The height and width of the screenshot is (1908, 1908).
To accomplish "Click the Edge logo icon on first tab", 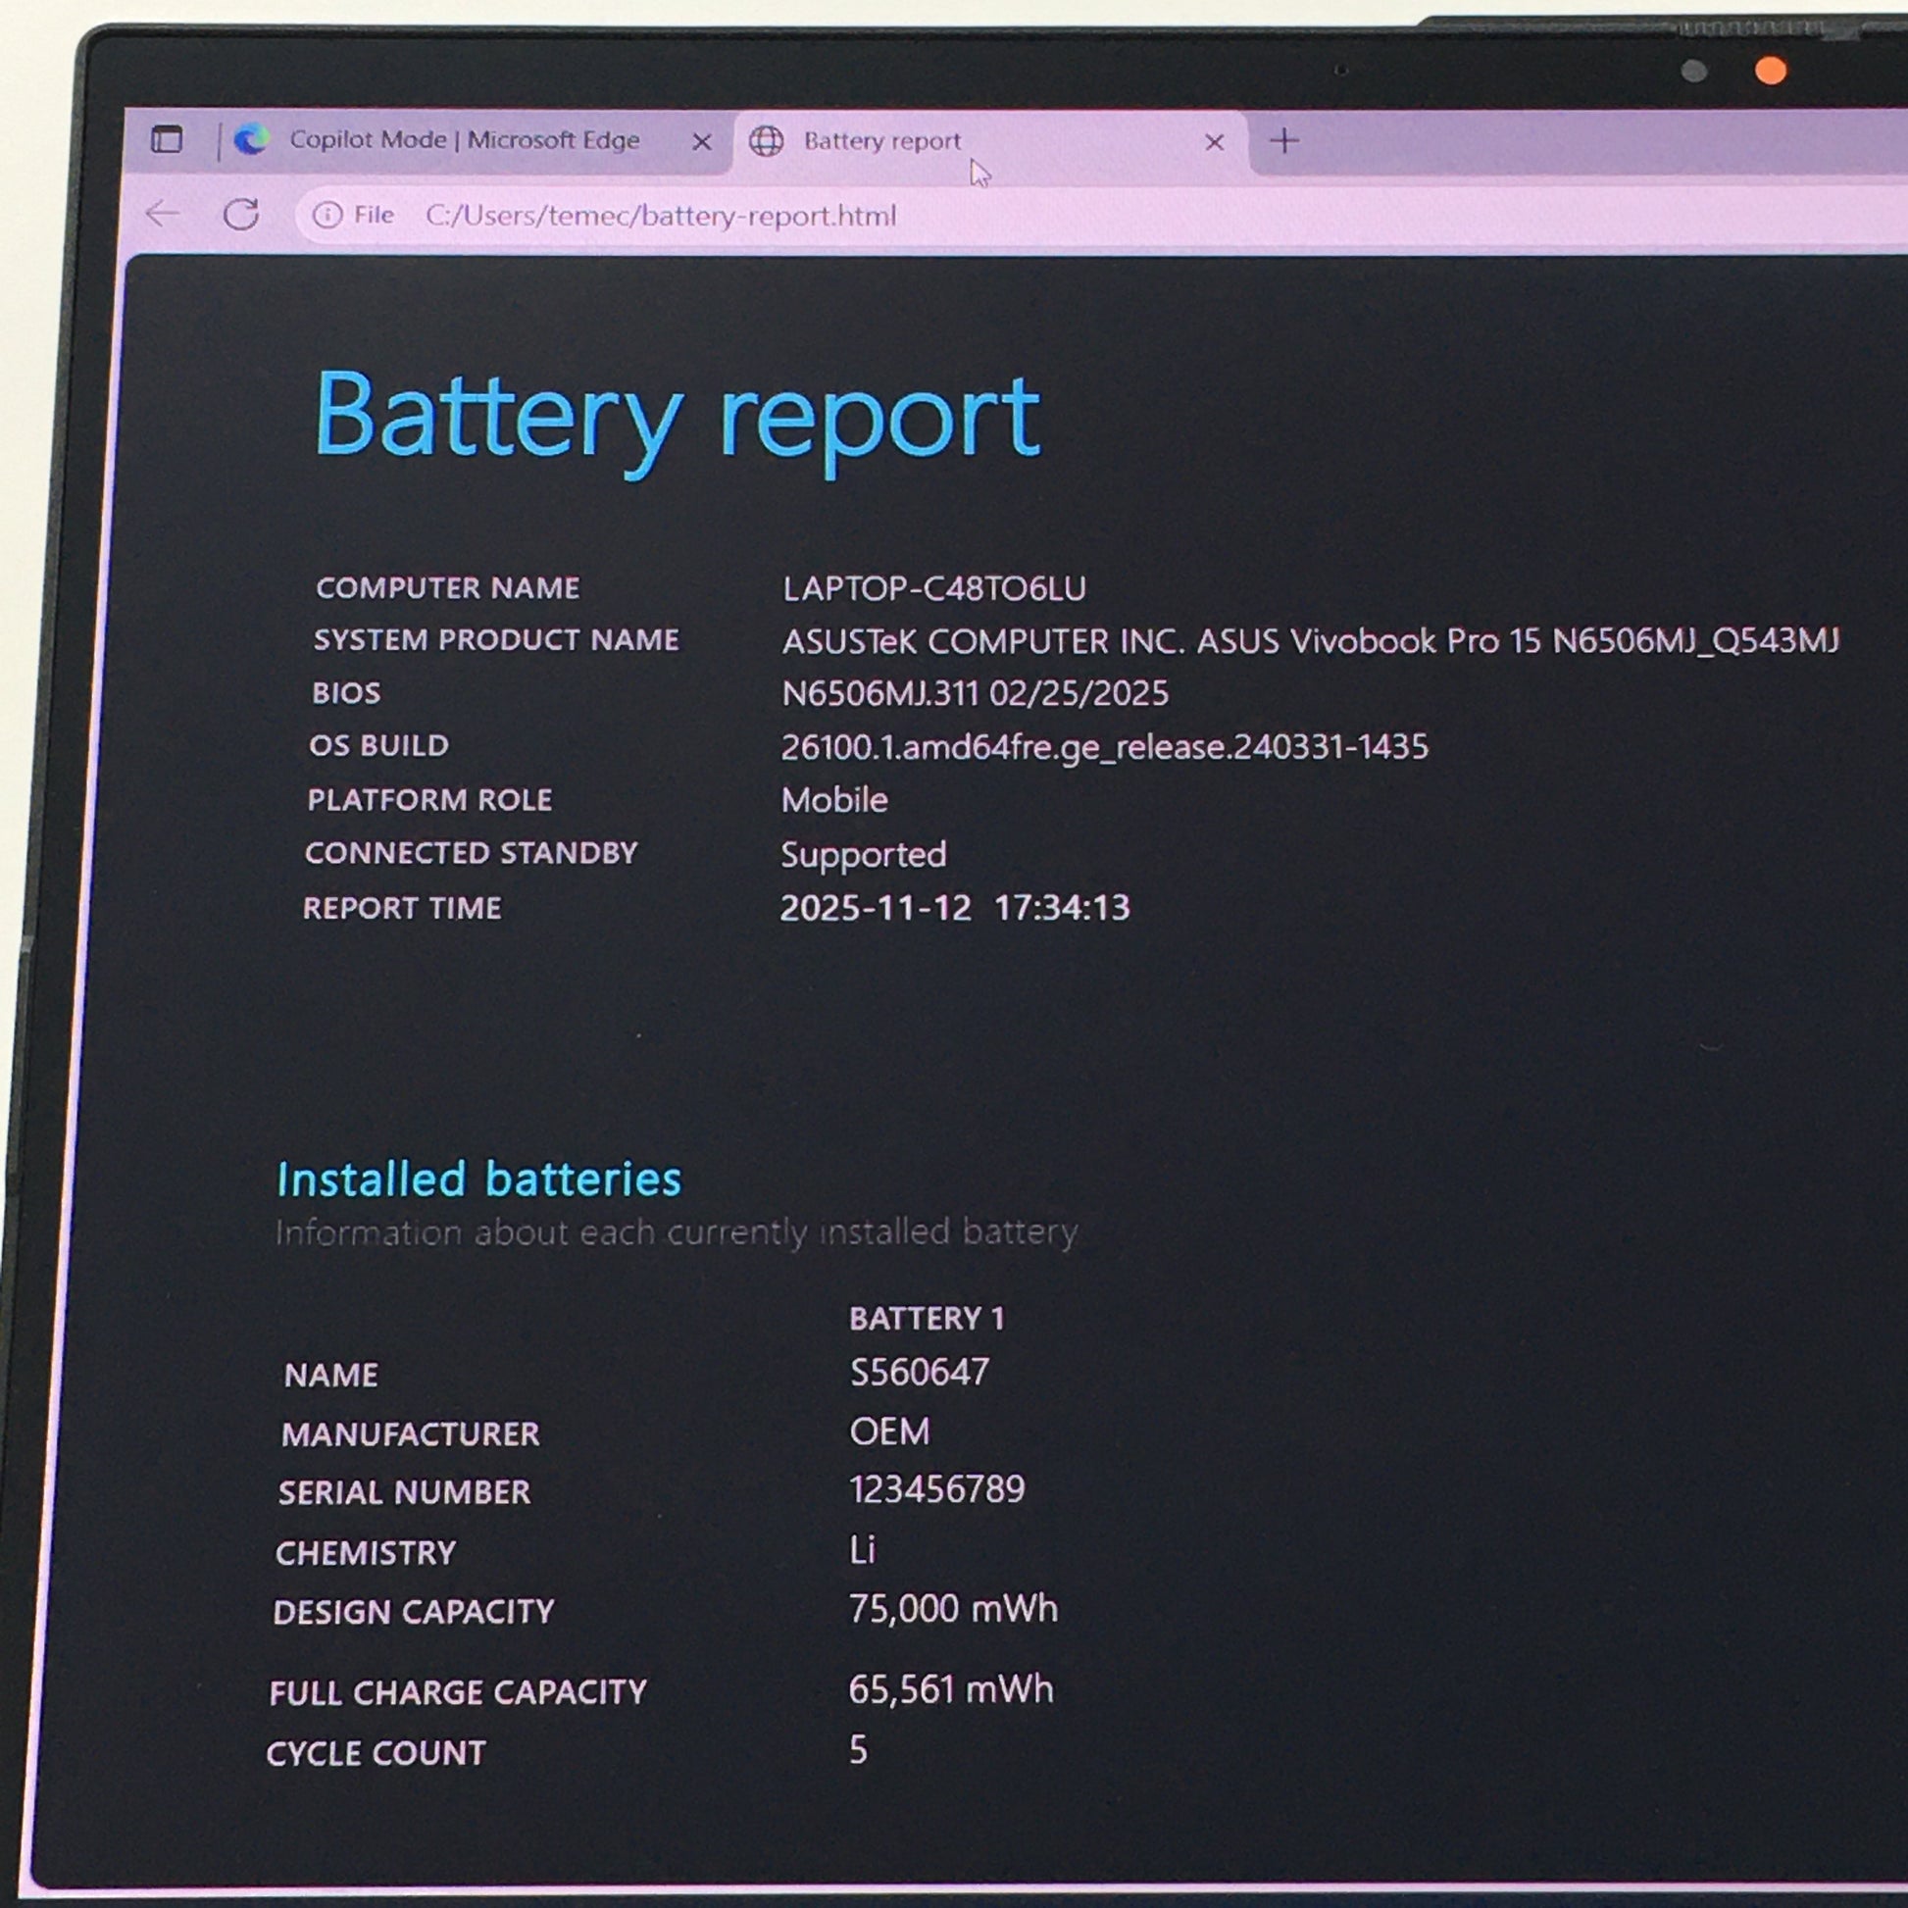I will 252,139.
